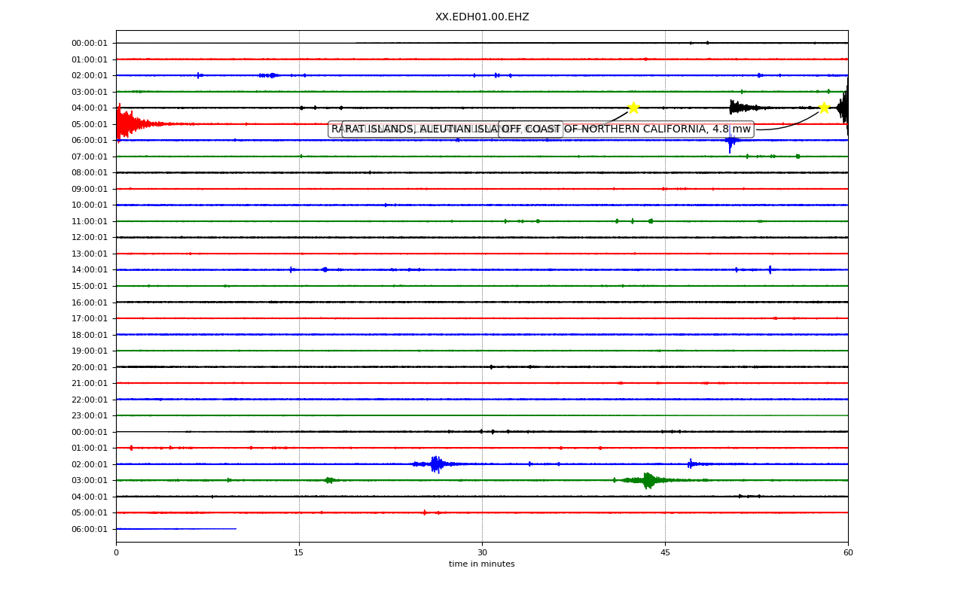The height and width of the screenshot is (602, 964).
Task: Click the last 06:00:01 row label
Action: pyautogui.click(x=89, y=529)
